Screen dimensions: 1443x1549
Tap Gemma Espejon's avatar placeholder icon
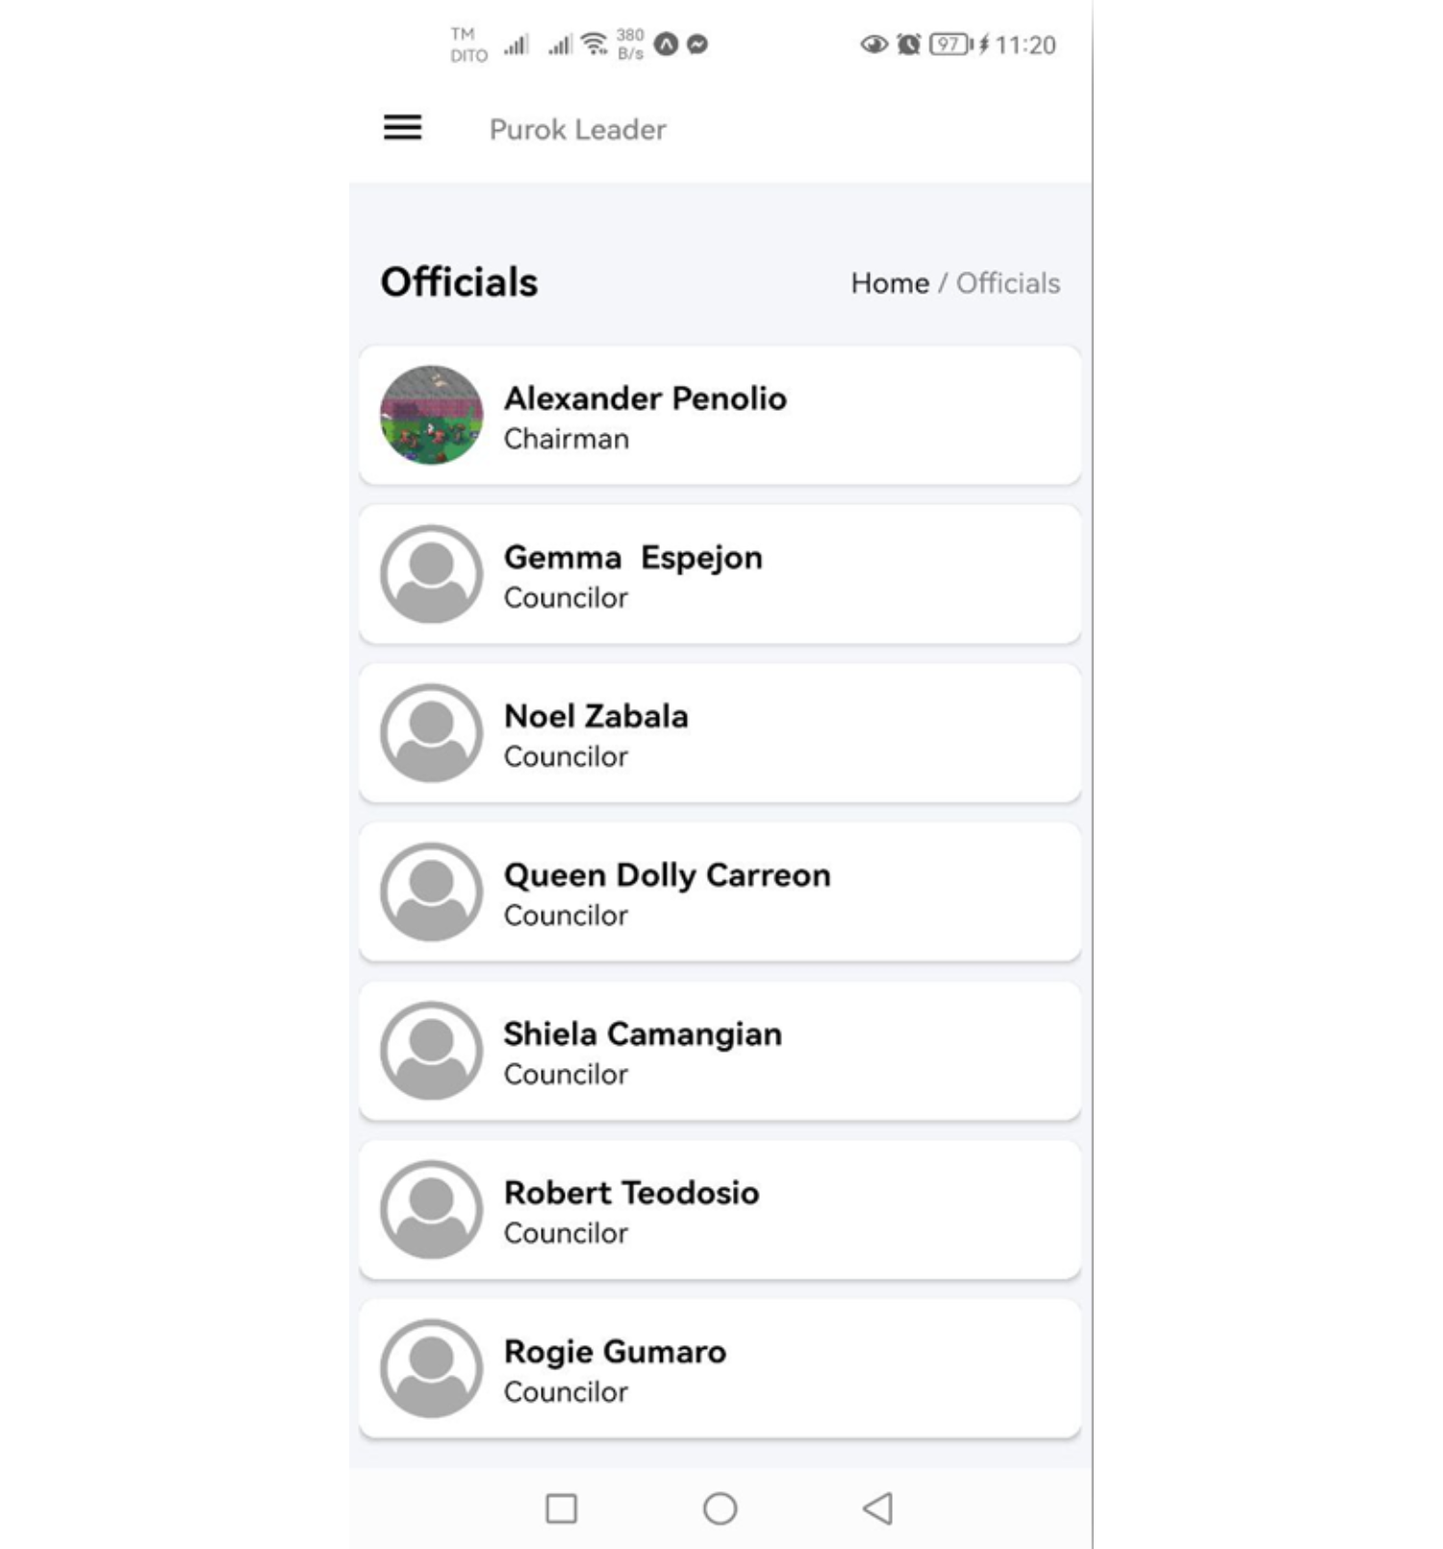(x=431, y=574)
